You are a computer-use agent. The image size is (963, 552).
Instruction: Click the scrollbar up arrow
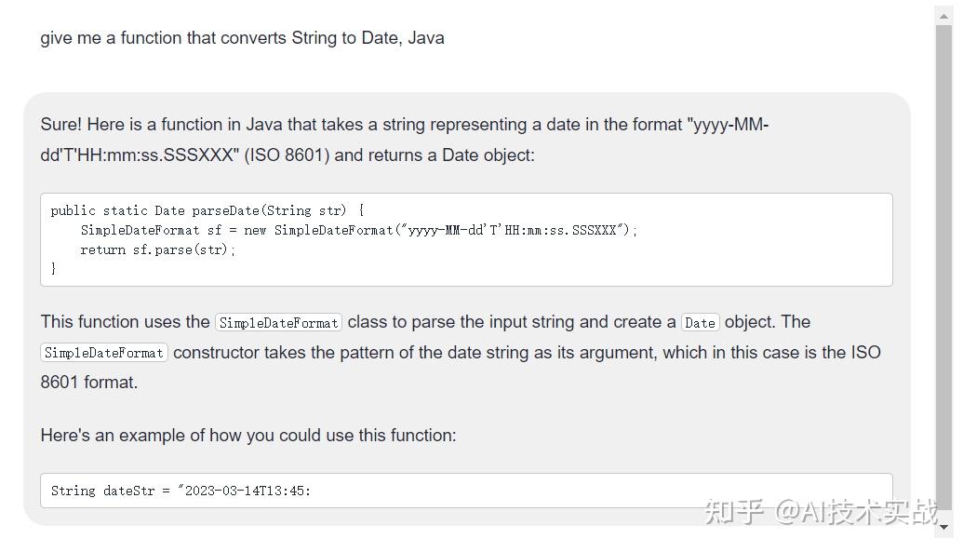point(943,15)
